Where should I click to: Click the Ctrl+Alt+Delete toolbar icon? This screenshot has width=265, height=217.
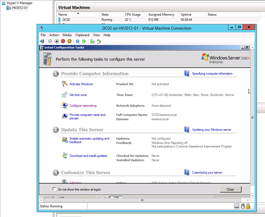pyautogui.click(x=42, y=41)
